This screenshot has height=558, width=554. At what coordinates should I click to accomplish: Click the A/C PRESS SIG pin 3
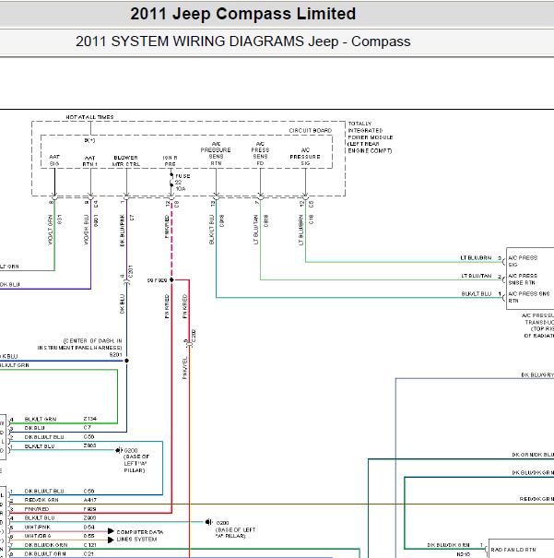click(500, 258)
